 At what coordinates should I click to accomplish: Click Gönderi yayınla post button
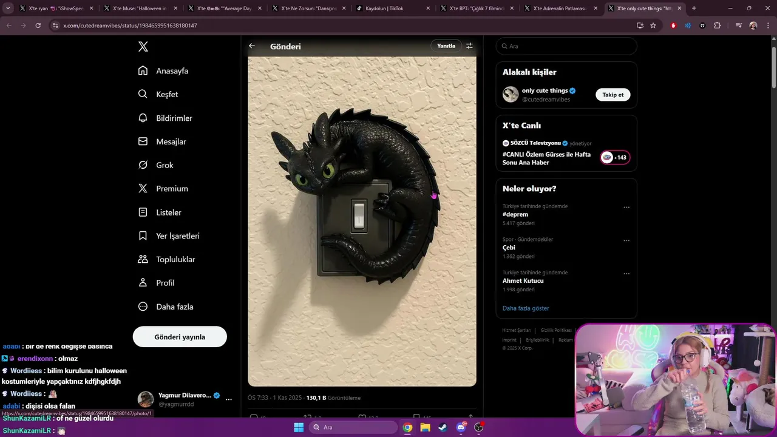(180, 337)
